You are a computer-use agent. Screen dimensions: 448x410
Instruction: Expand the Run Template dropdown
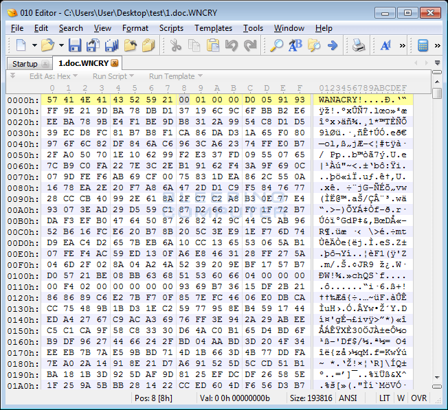point(175,76)
